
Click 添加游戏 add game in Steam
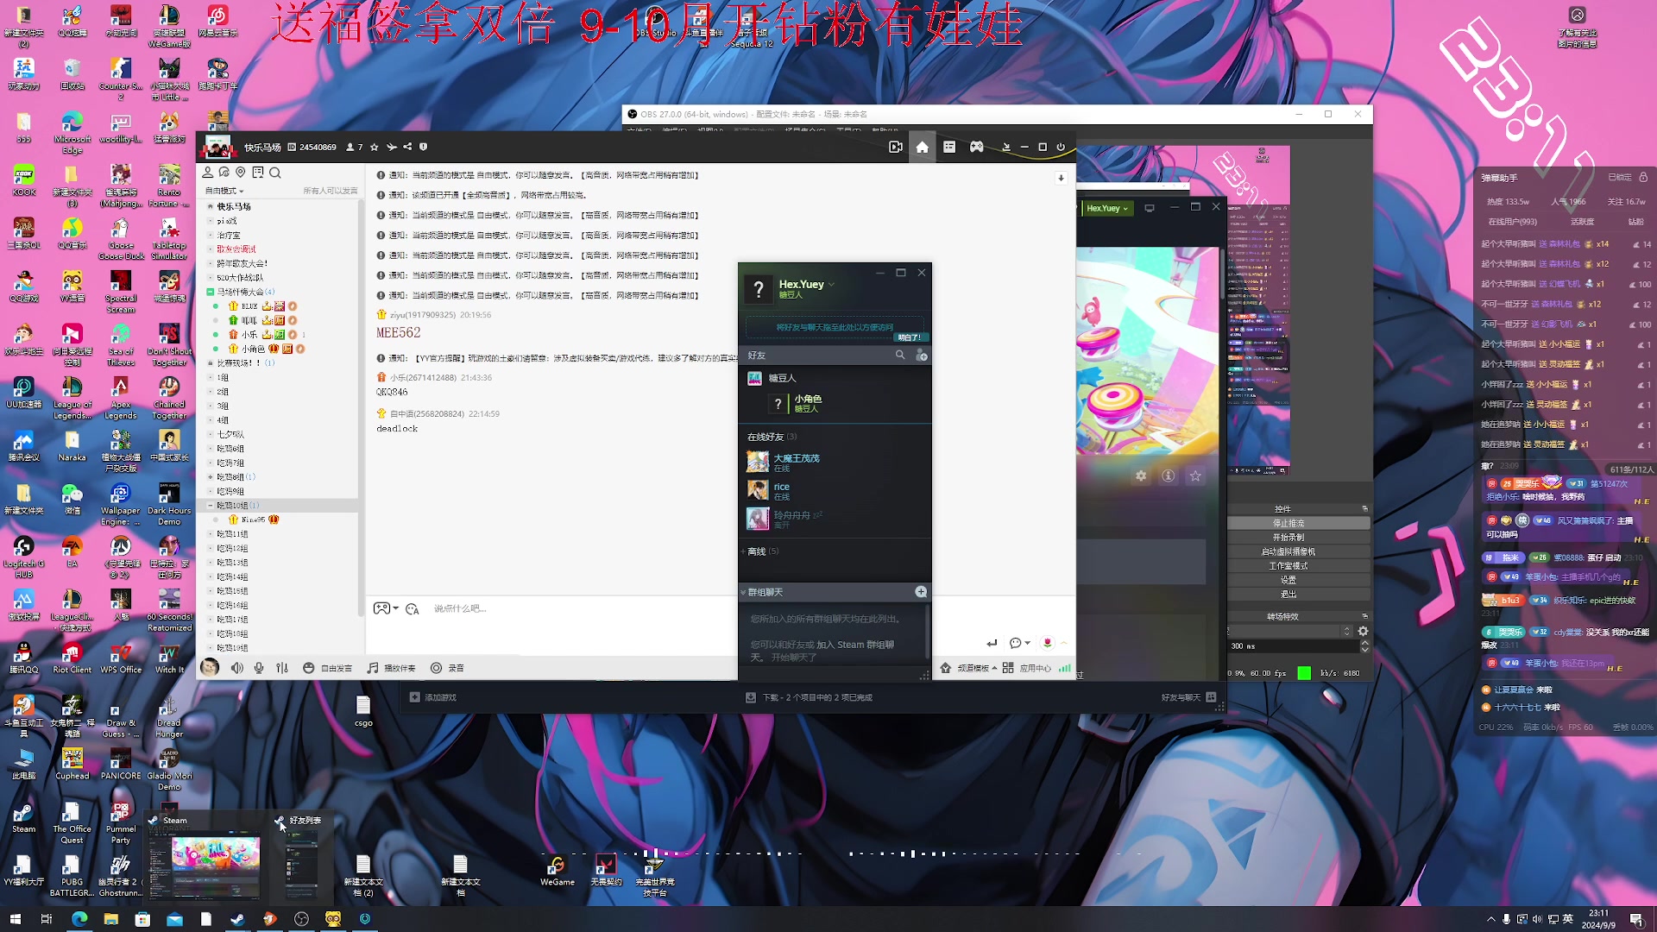pyautogui.click(x=433, y=697)
